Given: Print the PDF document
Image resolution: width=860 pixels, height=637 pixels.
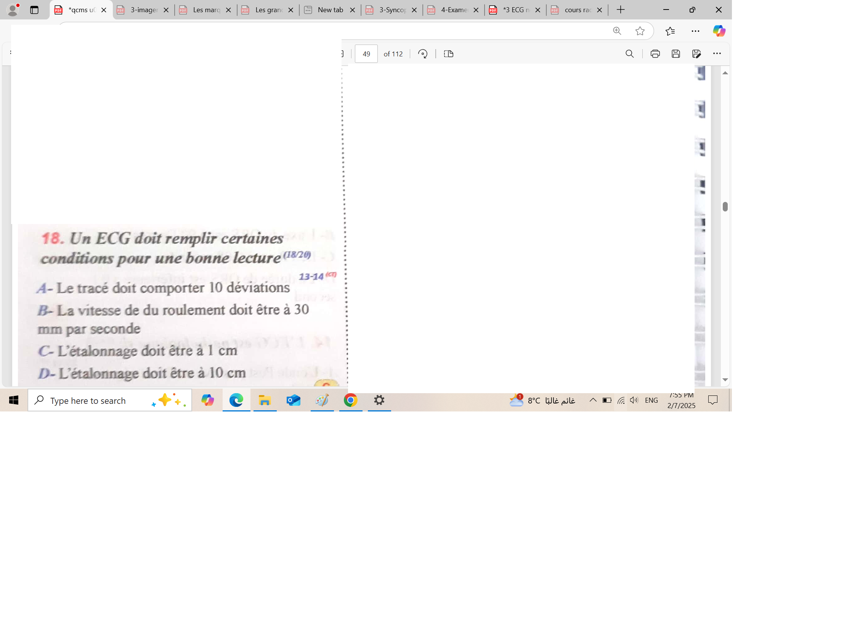Looking at the screenshot, I should point(655,54).
